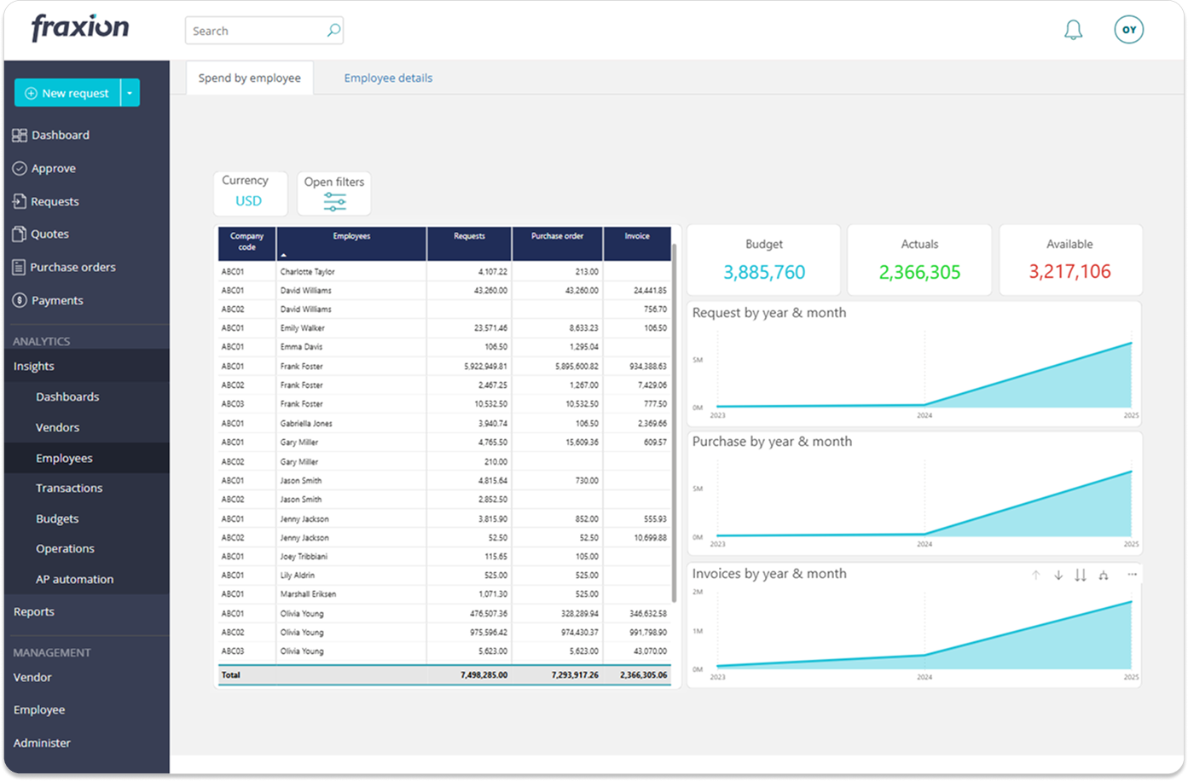Click the New request button
The image size is (1188, 781).
[68, 92]
